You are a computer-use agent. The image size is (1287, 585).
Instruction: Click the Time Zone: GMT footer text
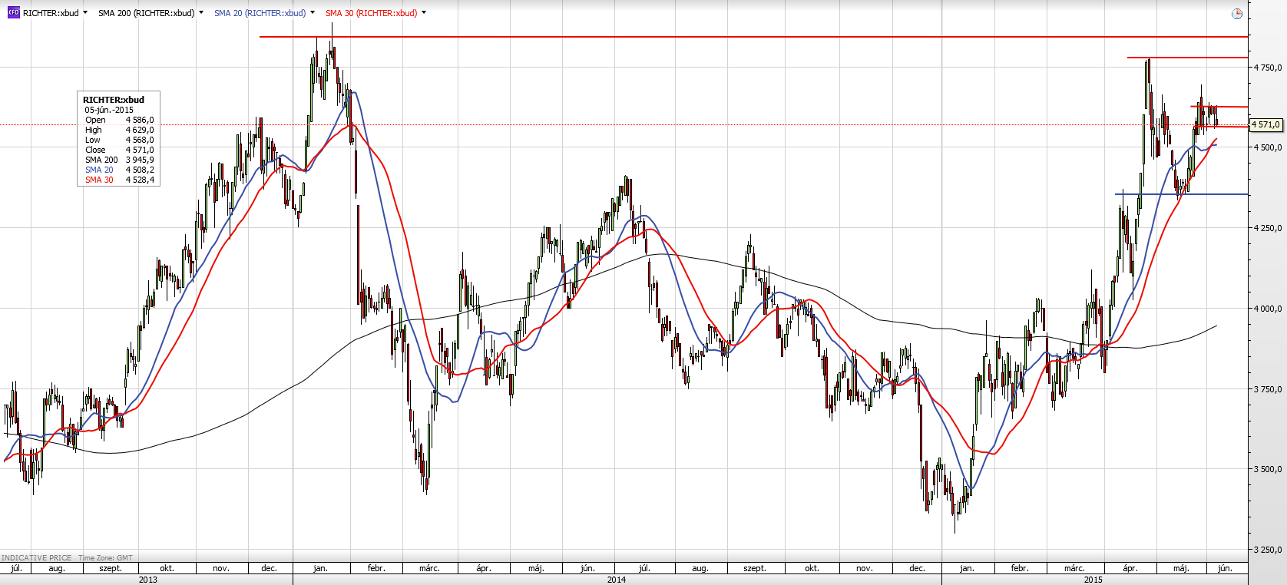coord(105,558)
